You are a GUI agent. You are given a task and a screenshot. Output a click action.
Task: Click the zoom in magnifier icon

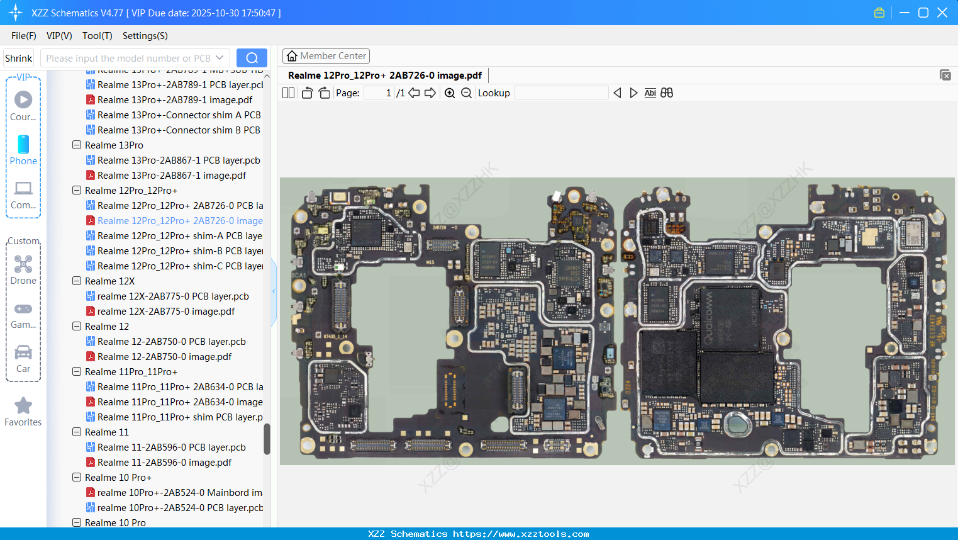pyautogui.click(x=450, y=93)
